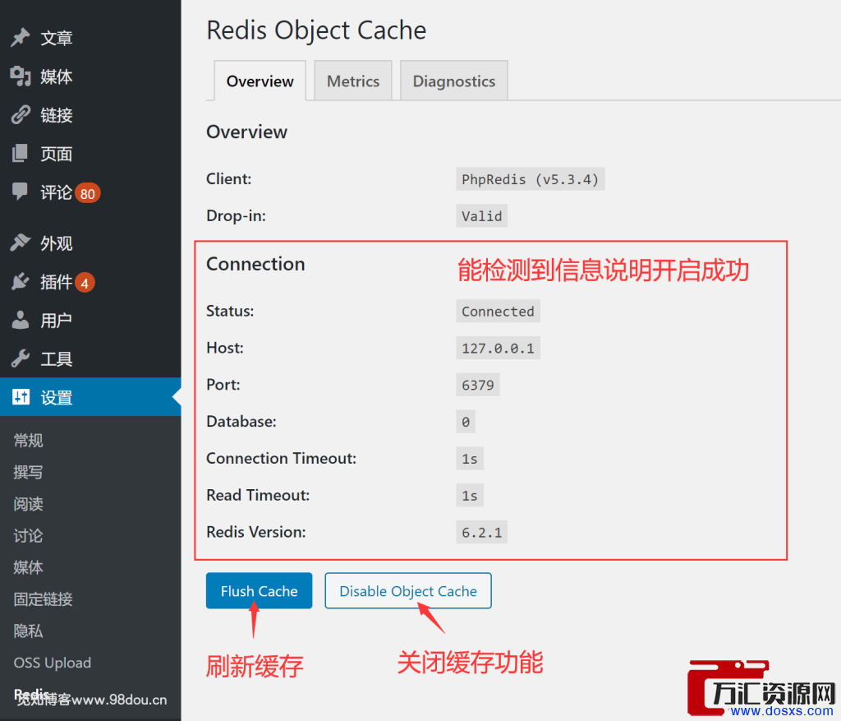841x721 pixels.
Task: Click the user silhouette icon beside 用户
Action: 21,320
